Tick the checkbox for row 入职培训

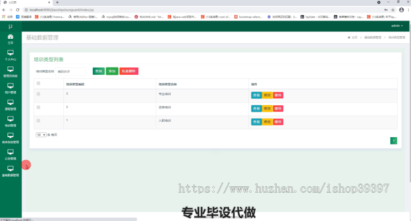[x=38, y=121]
